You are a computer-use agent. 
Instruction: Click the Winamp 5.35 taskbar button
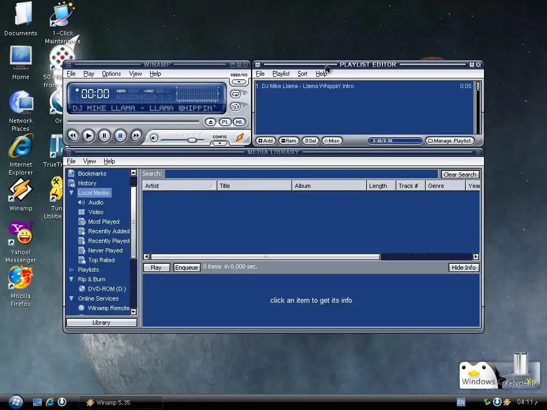121,403
